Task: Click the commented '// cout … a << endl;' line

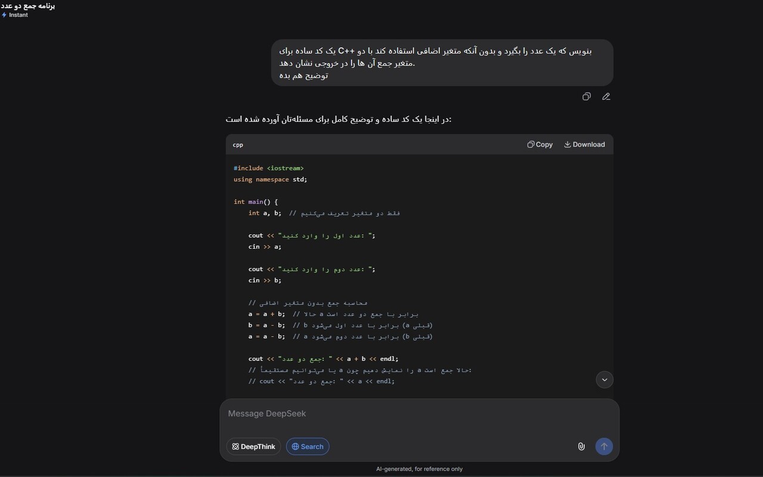Action: coord(321,382)
